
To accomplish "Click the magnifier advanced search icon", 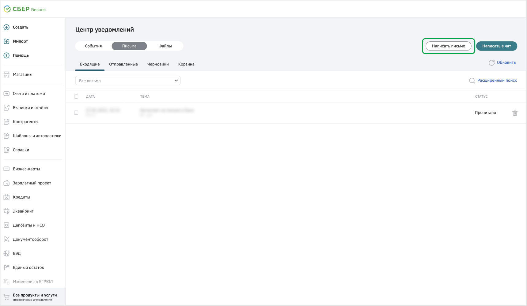I will click(x=472, y=80).
